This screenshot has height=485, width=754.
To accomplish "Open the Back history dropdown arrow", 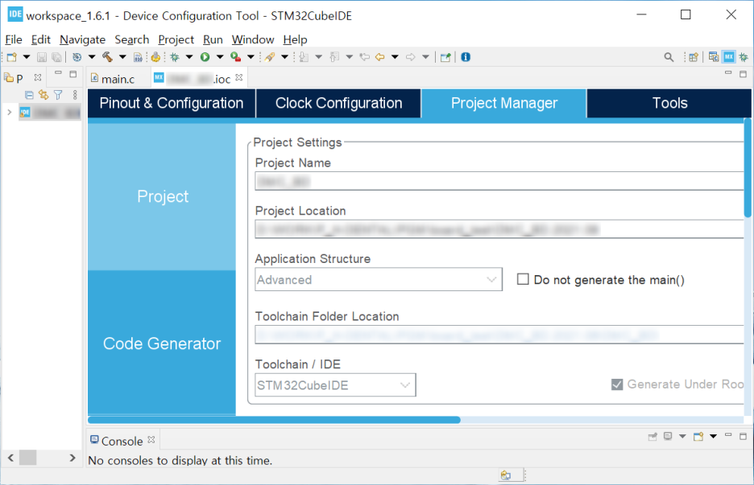I will (395, 57).
